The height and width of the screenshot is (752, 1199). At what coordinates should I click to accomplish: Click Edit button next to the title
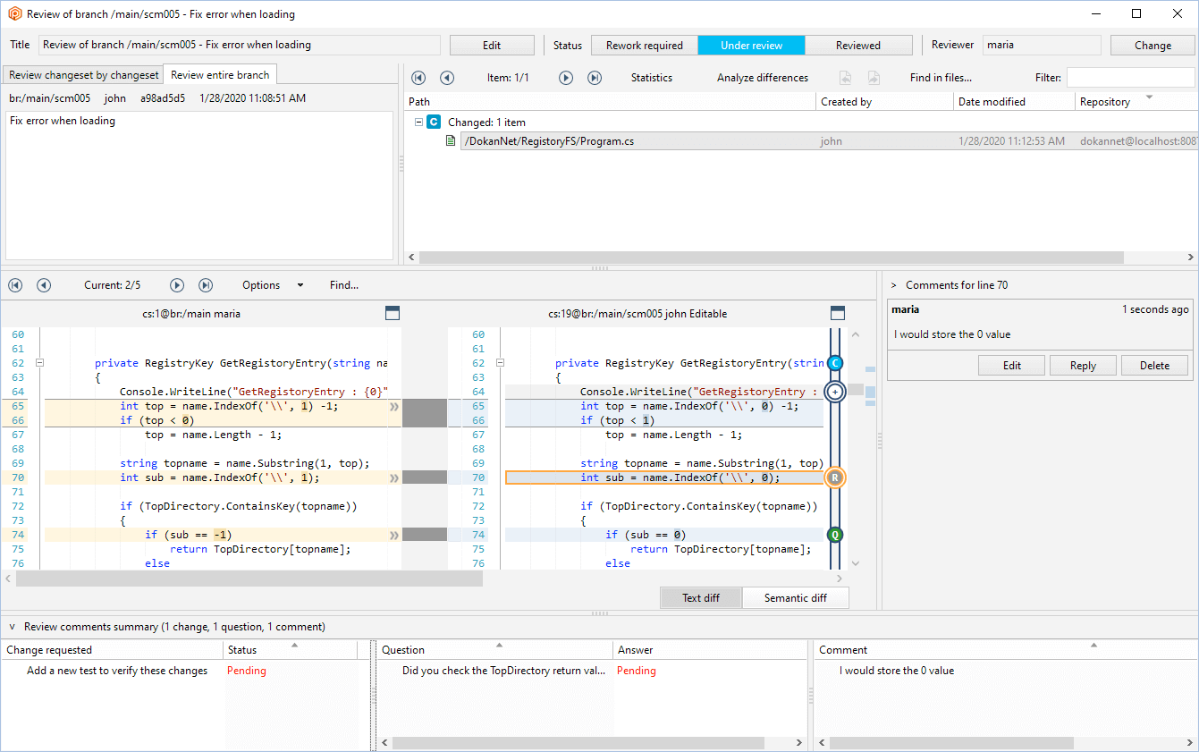(492, 46)
